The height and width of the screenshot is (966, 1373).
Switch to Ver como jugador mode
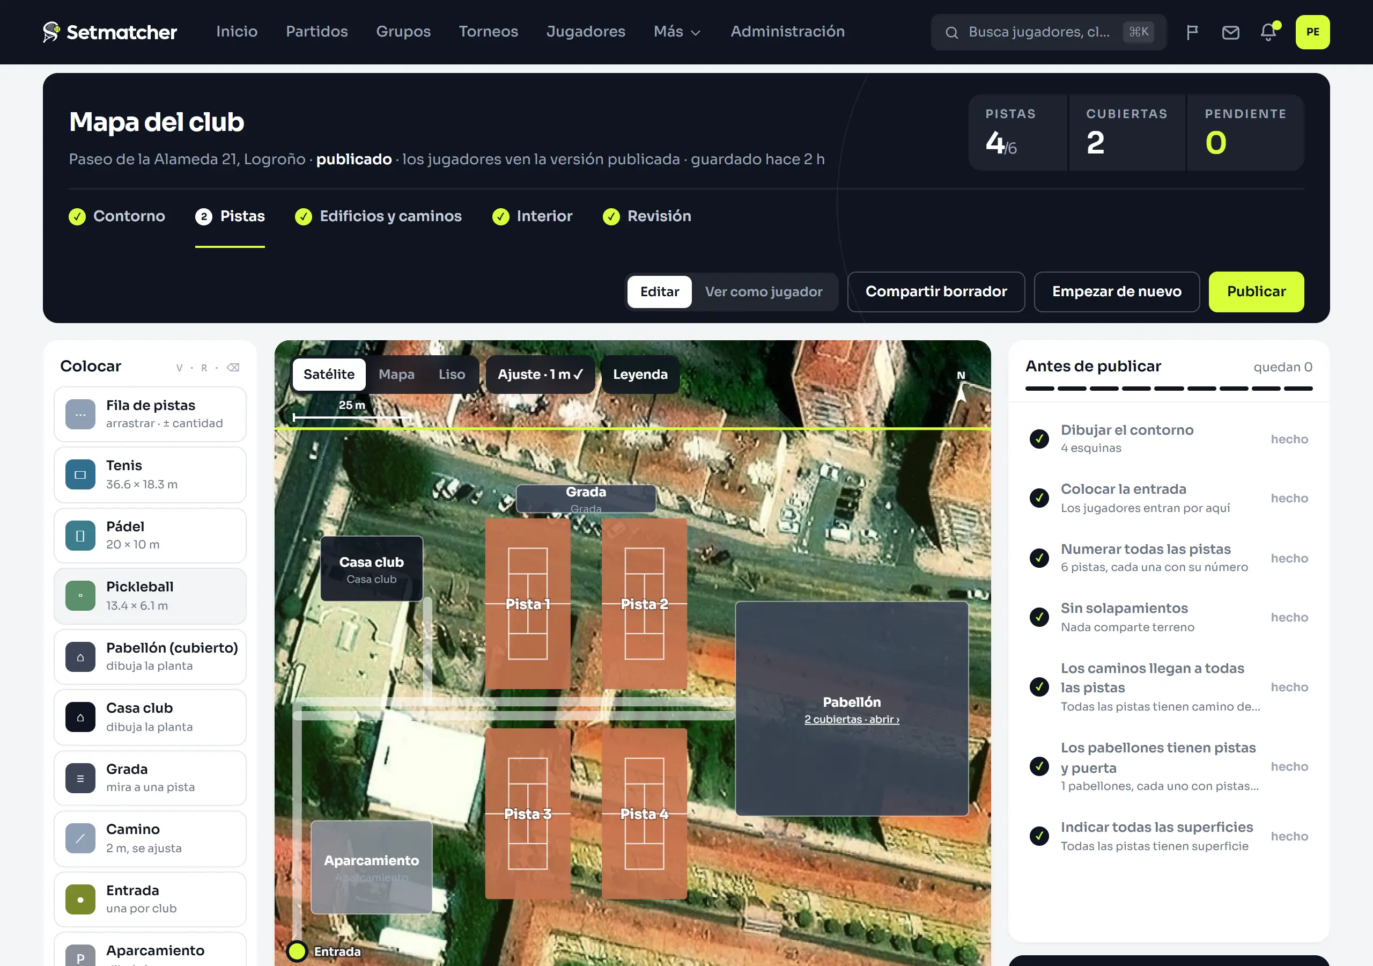pyautogui.click(x=764, y=291)
